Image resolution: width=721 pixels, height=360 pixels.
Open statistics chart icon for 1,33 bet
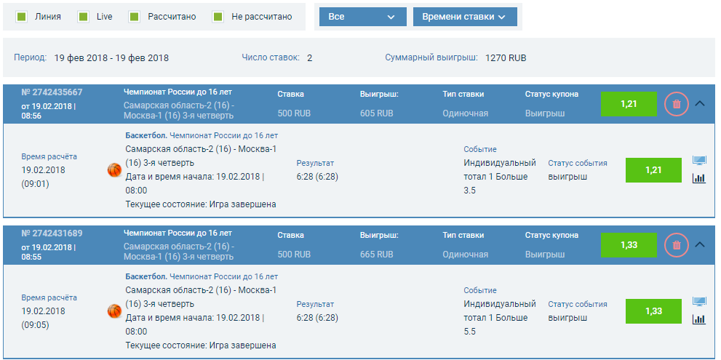point(699,319)
